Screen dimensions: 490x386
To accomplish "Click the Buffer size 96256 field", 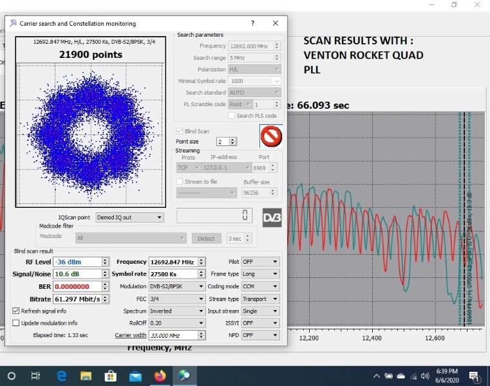I will (259, 193).
